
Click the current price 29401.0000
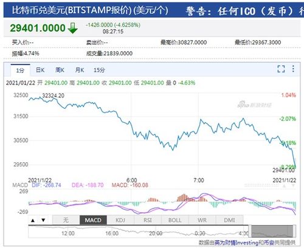click(x=38, y=28)
